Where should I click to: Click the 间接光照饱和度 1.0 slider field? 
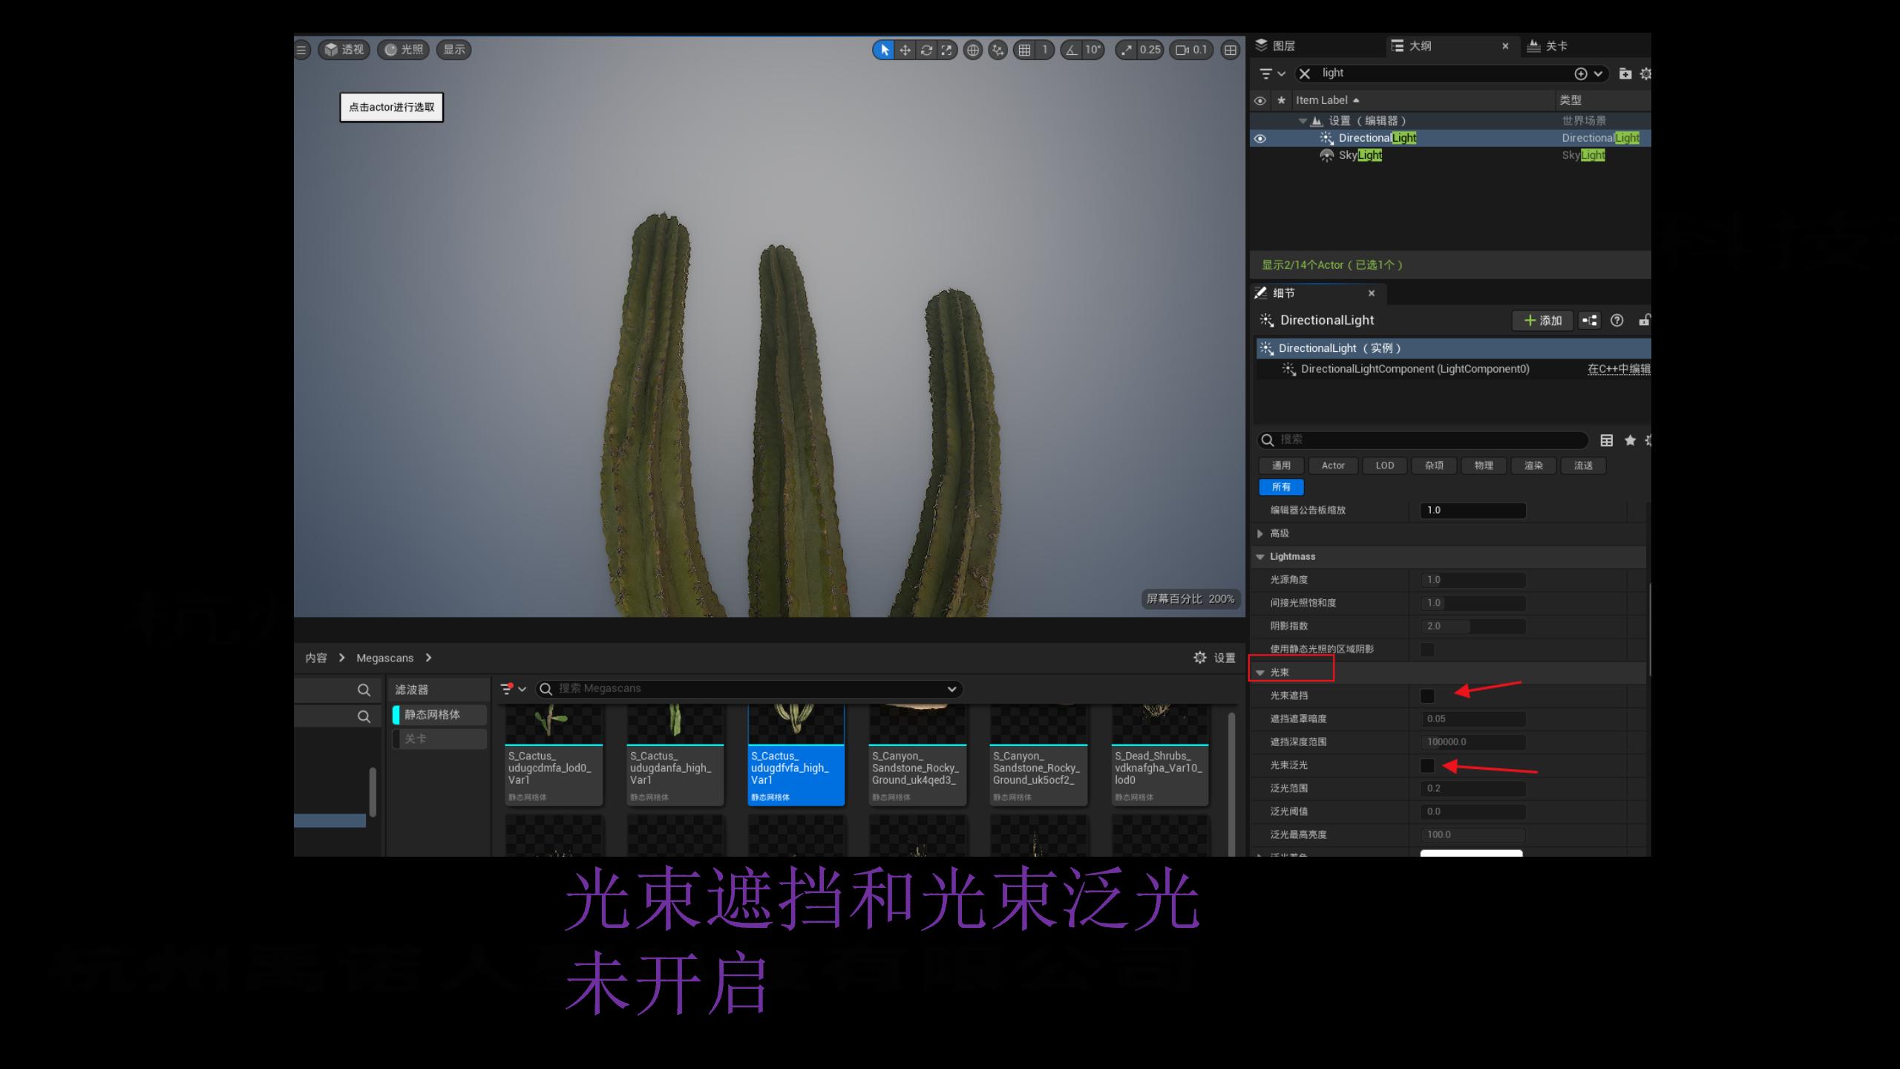click(1472, 604)
